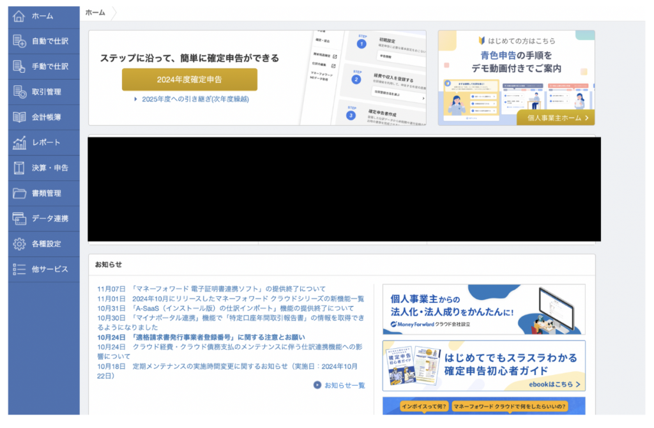
Task: Click the 他サービス list icon
Action: 19,269
